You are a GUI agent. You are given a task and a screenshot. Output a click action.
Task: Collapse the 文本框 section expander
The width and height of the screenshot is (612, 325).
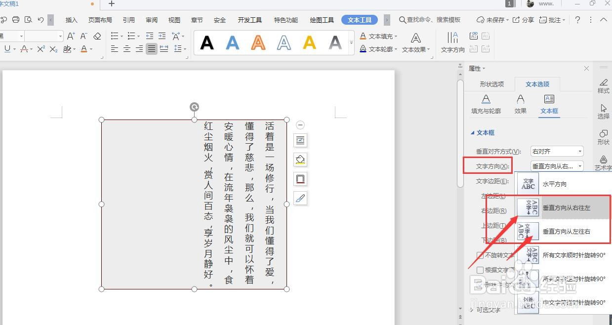click(473, 132)
